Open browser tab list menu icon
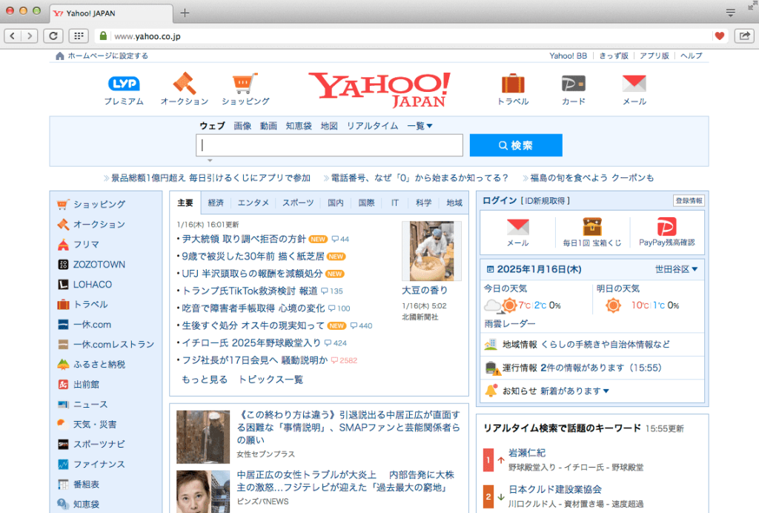 [730, 13]
